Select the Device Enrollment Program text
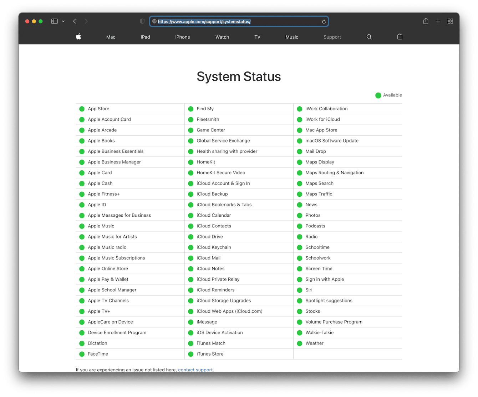 pyautogui.click(x=117, y=332)
